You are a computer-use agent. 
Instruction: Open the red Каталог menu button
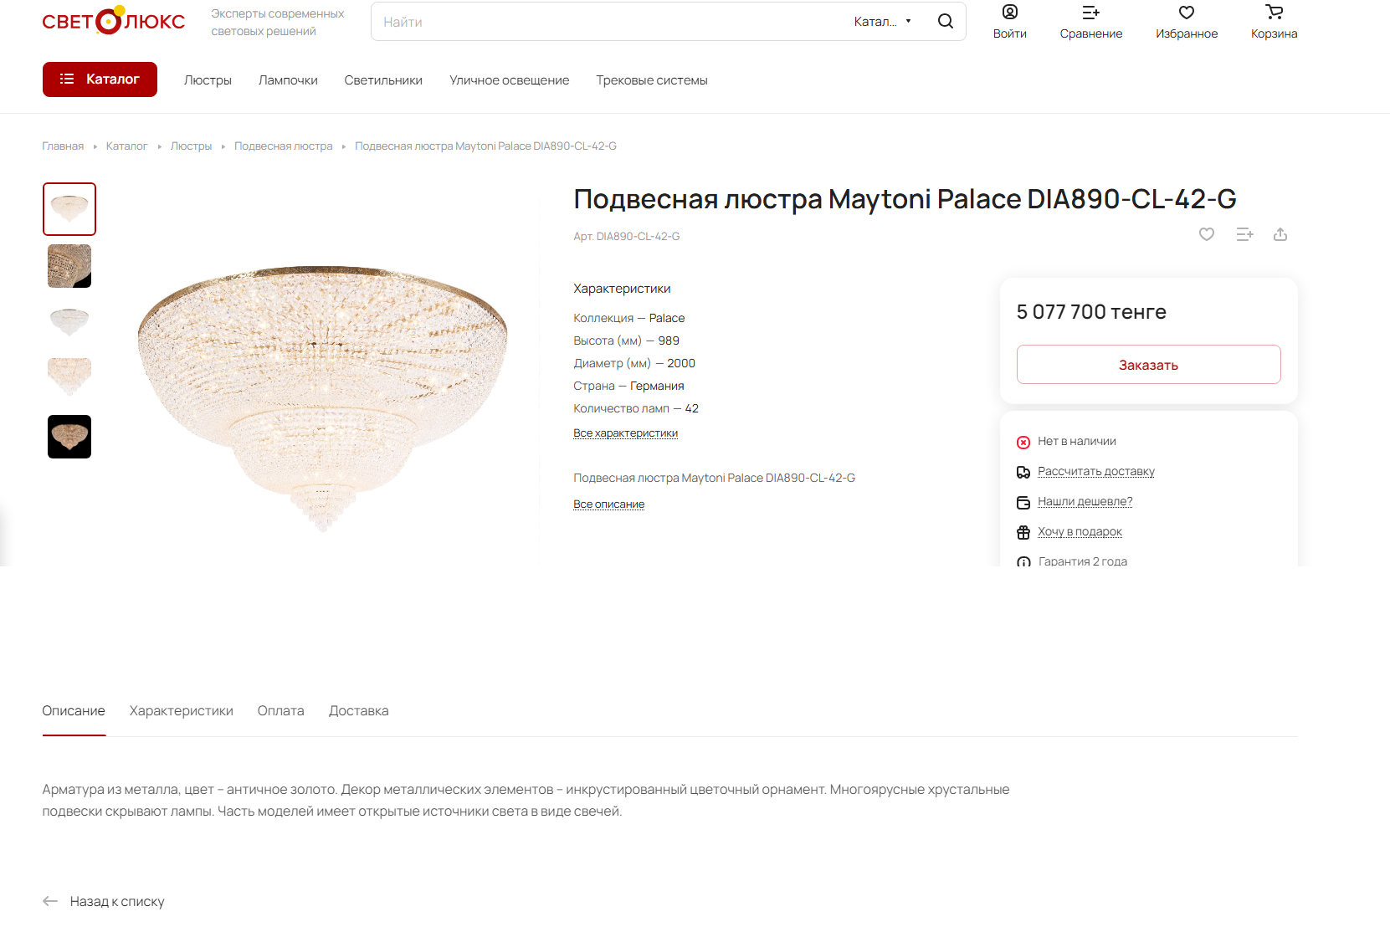click(x=100, y=79)
